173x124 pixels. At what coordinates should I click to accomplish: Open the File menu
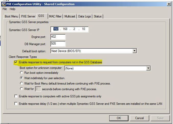pos(5,9)
